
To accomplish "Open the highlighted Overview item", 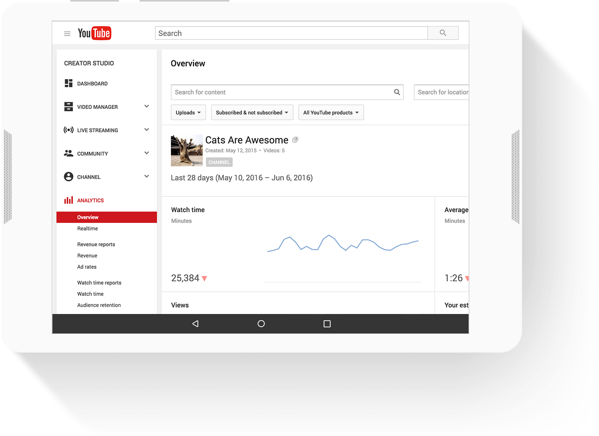I will [x=107, y=217].
